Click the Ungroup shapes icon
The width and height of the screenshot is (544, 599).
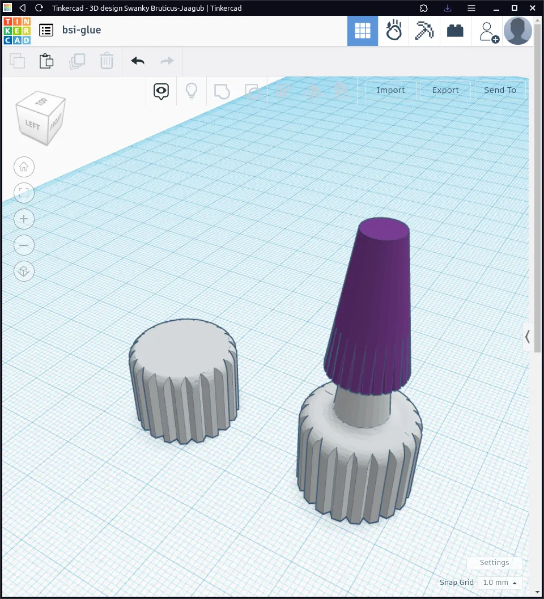coord(253,92)
